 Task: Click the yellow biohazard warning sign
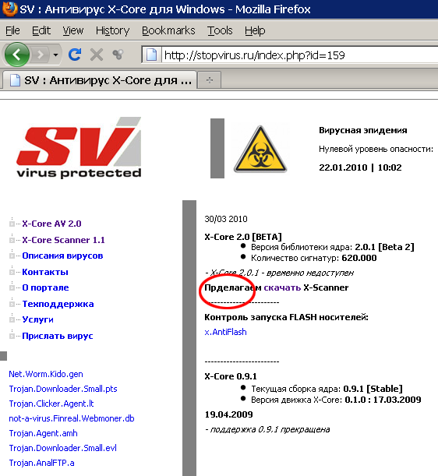(x=260, y=149)
